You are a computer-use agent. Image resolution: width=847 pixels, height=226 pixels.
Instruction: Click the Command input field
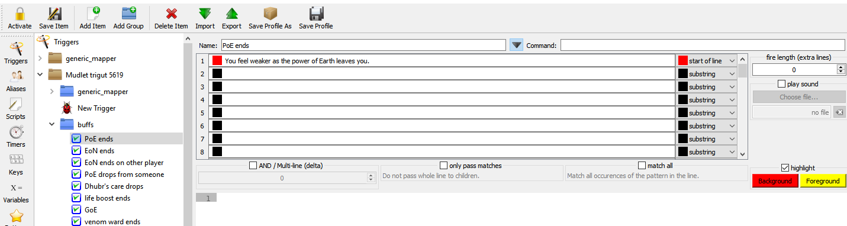703,45
